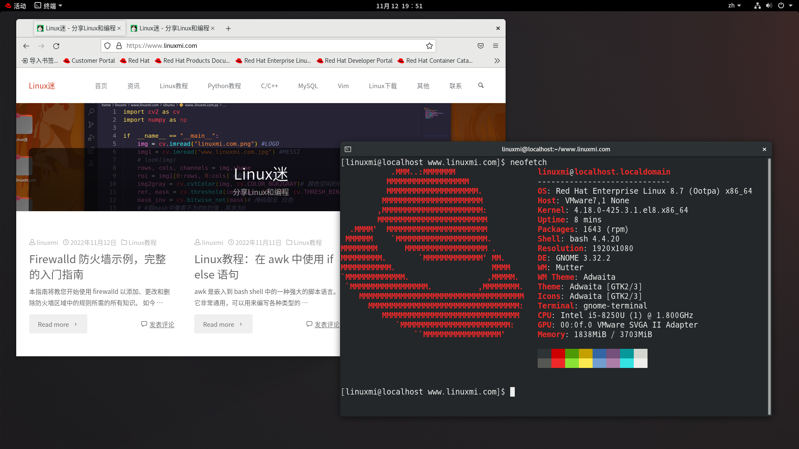
Task: Click the Firefox hamburger menu icon
Action: point(496,45)
